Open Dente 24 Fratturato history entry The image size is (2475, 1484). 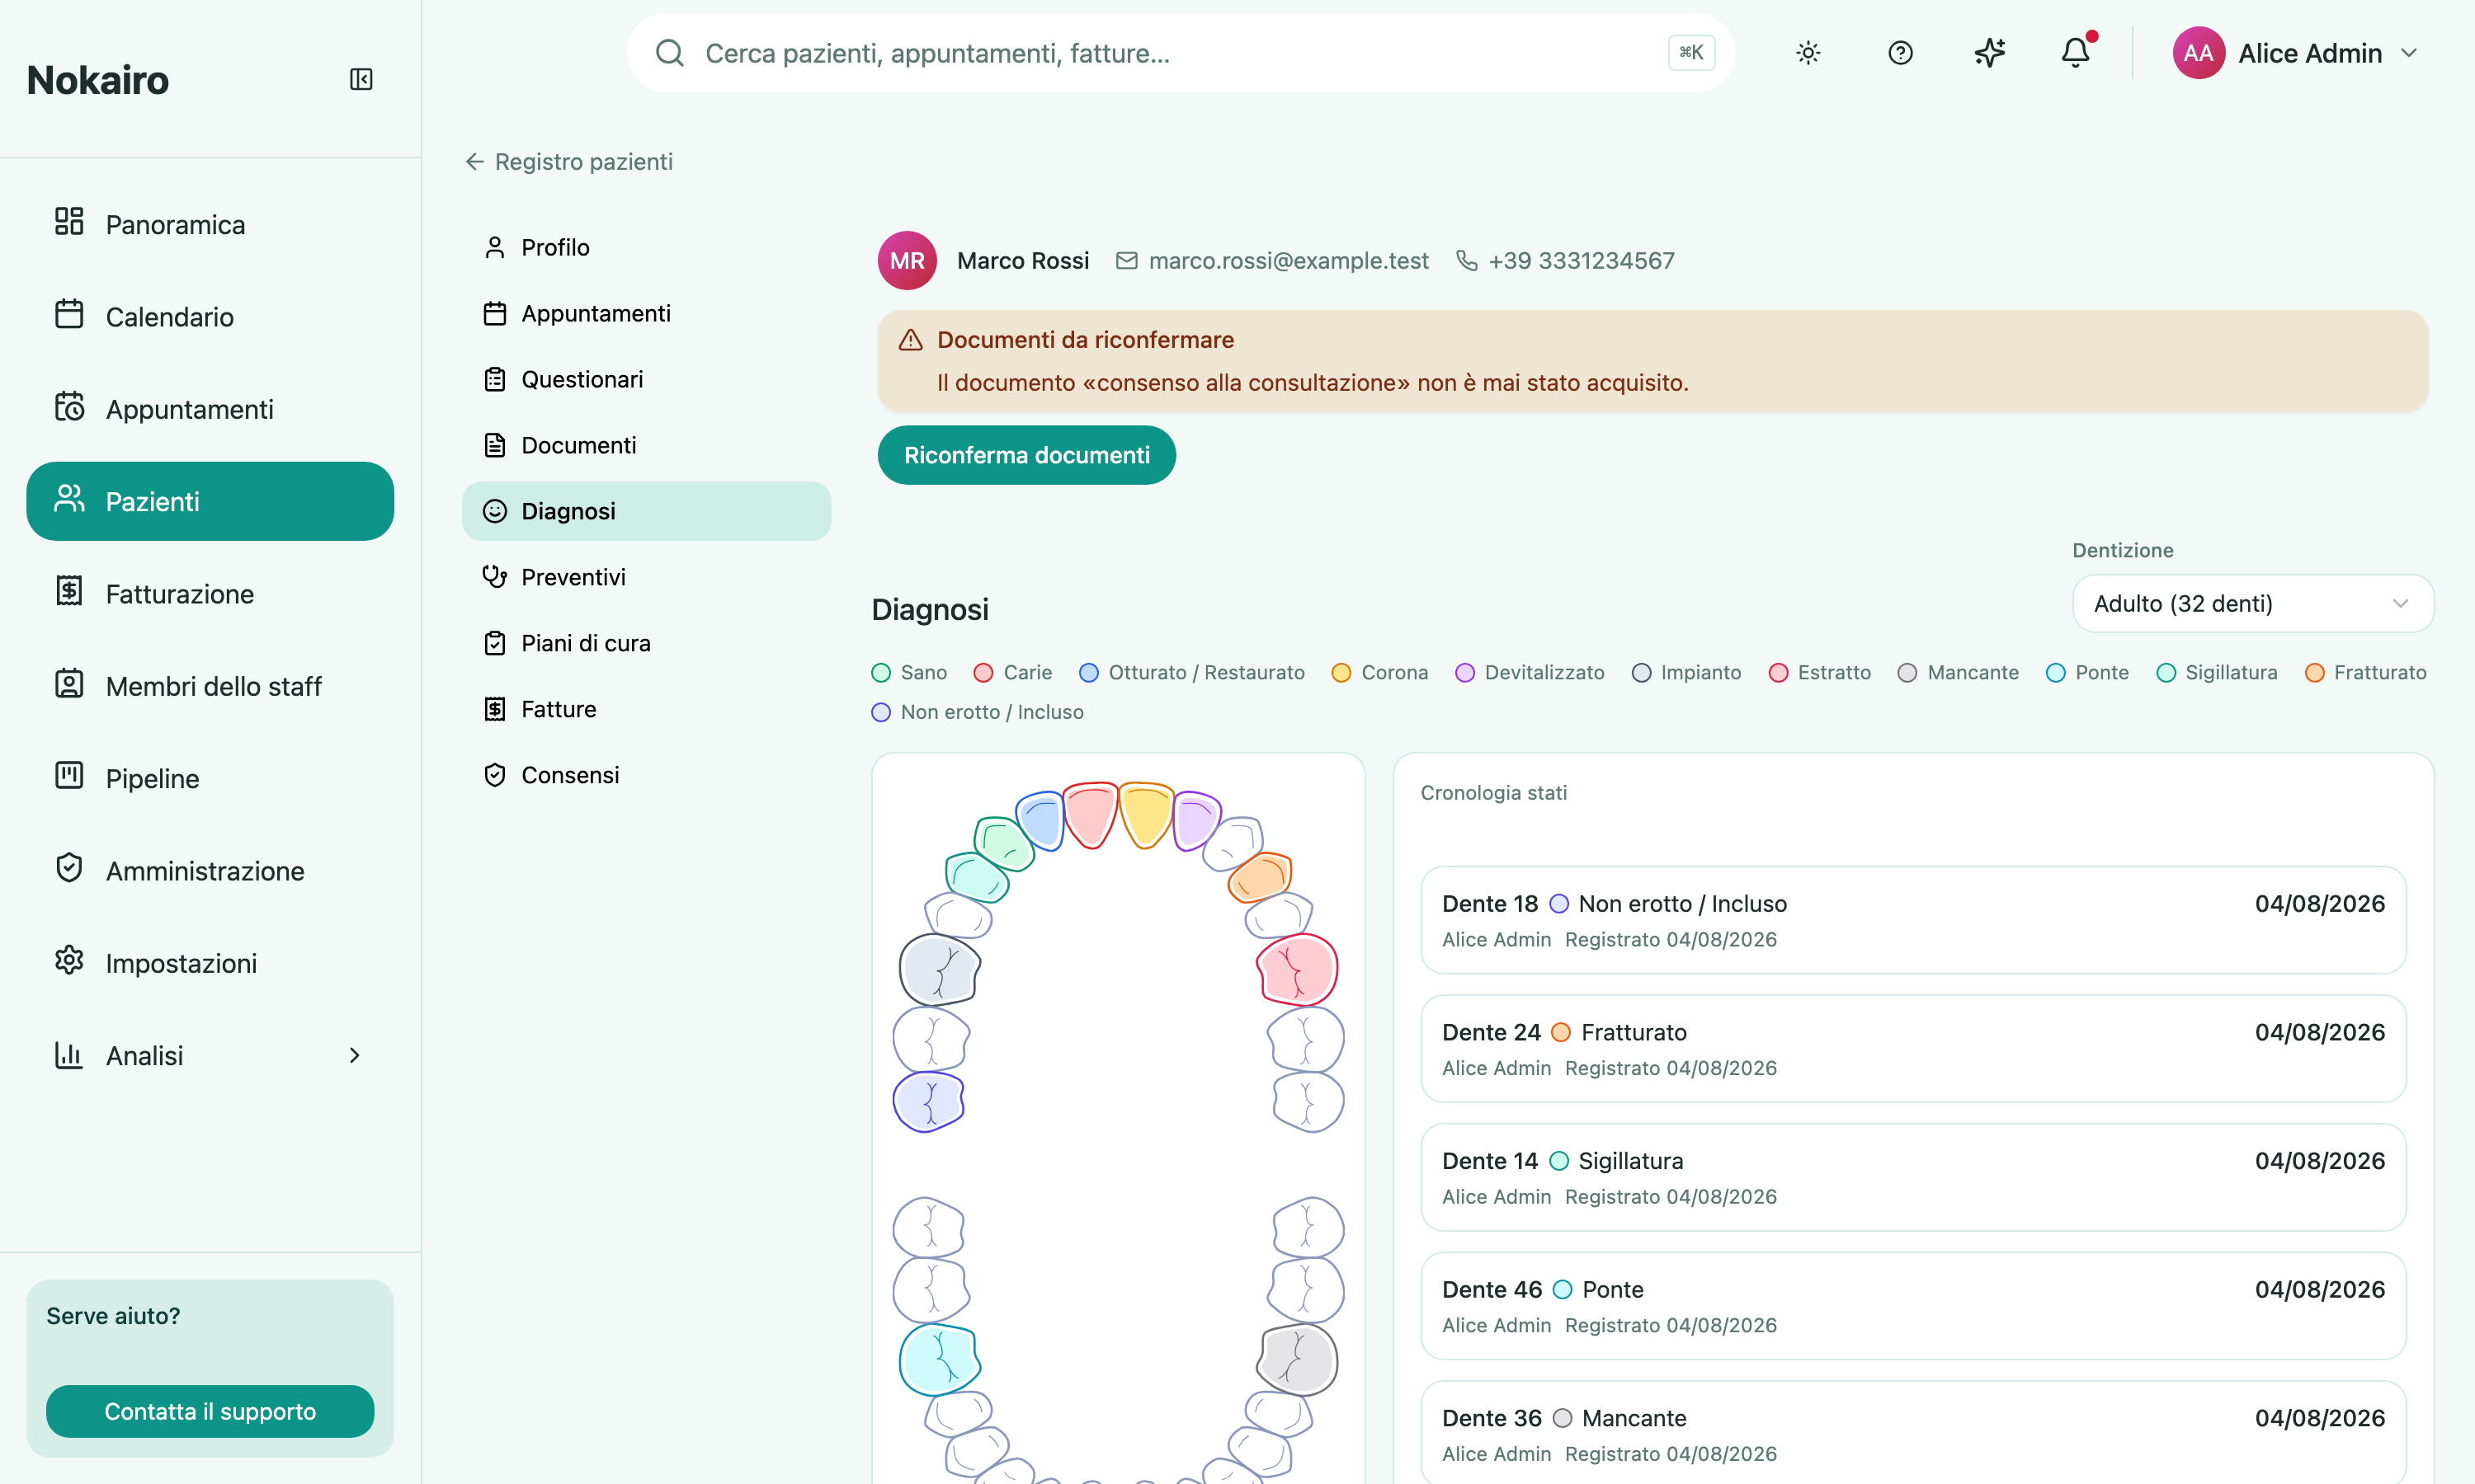coord(1913,1048)
